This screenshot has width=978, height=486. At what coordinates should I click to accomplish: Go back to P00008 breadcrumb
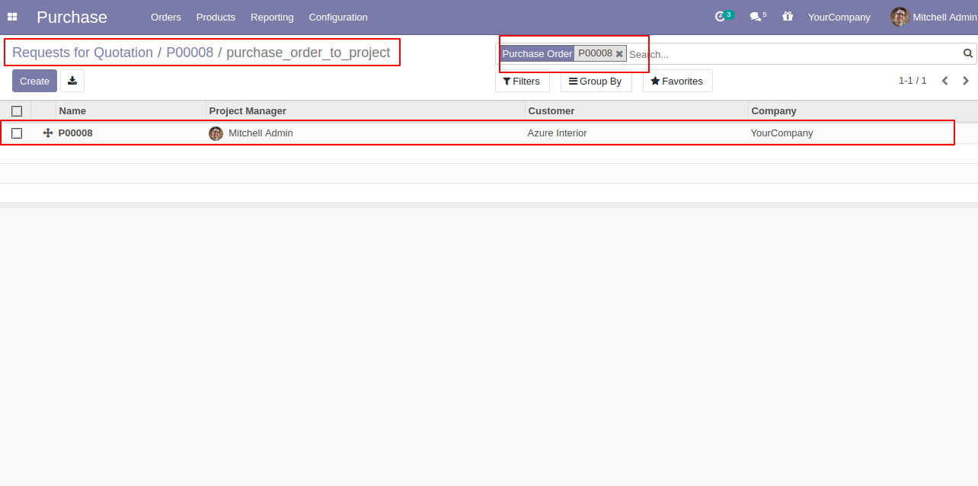click(190, 53)
